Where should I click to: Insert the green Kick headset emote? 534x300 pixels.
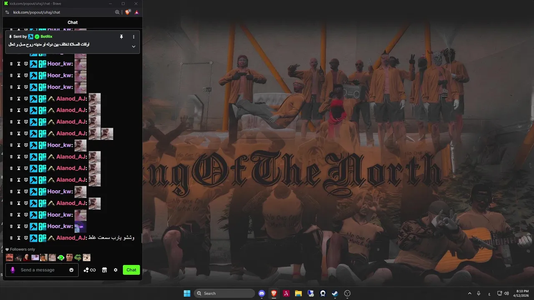61,257
